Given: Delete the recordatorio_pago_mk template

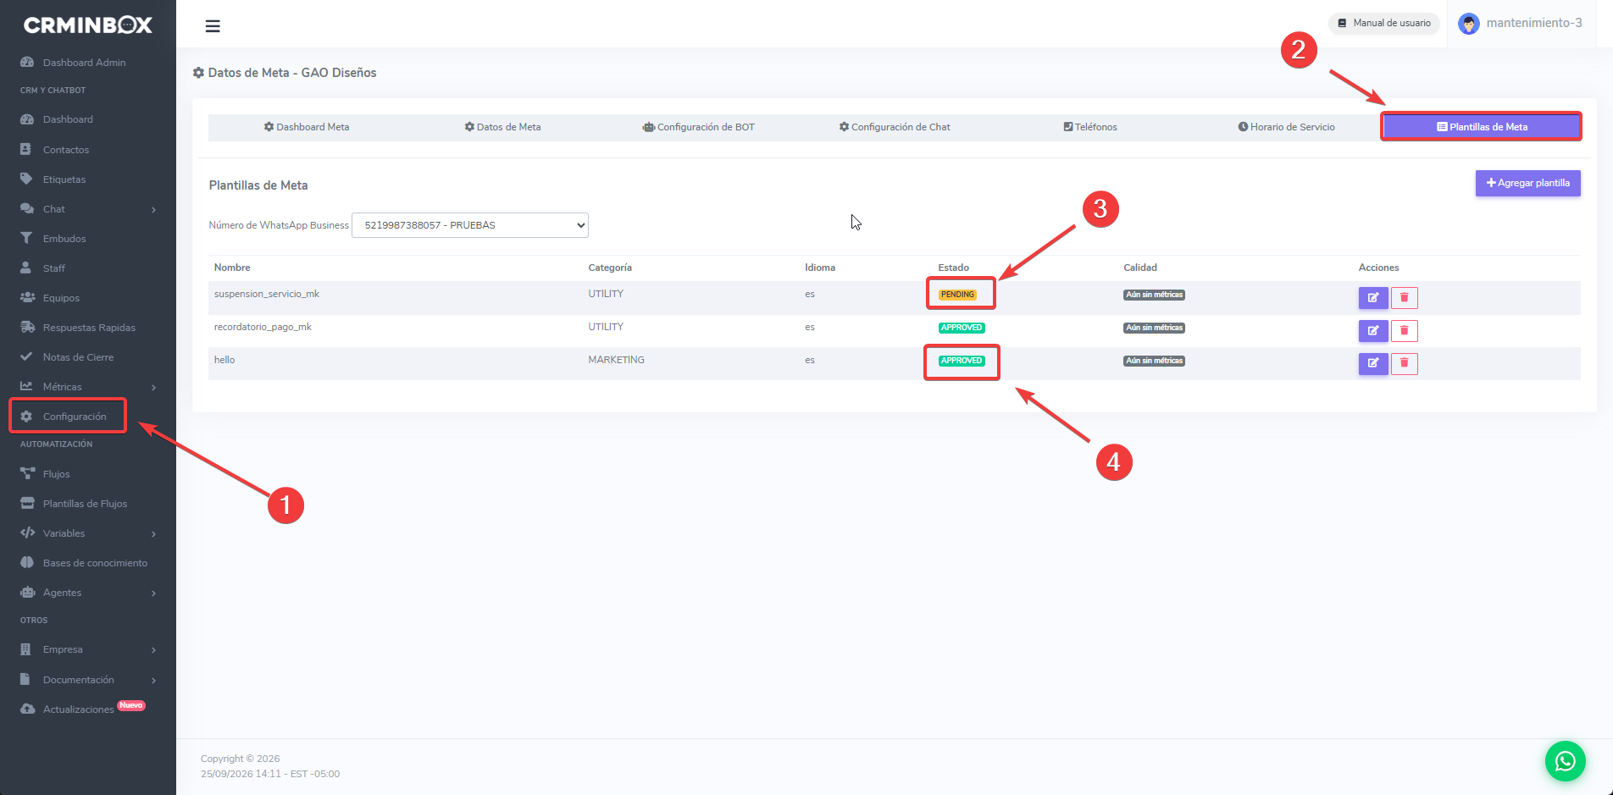Looking at the screenshot, I should [x=1404, y=330].
